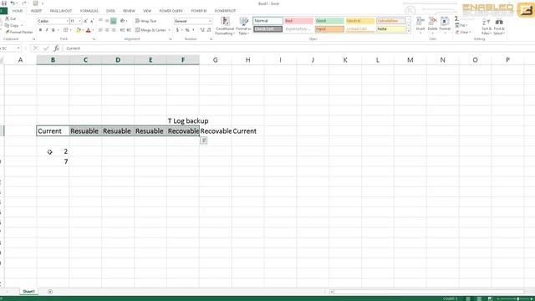Expand the font size dropdown
The image size is (535, 301).
click(80, 21)
